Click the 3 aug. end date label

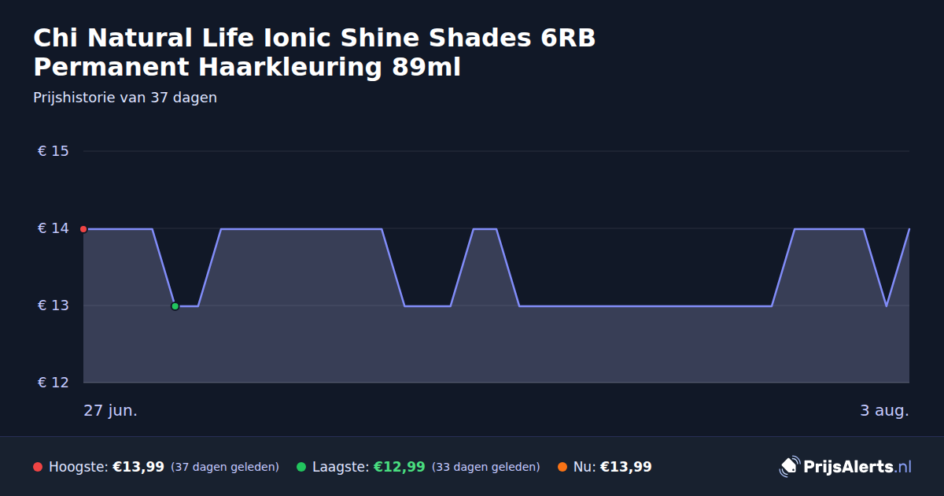(884, 411)
